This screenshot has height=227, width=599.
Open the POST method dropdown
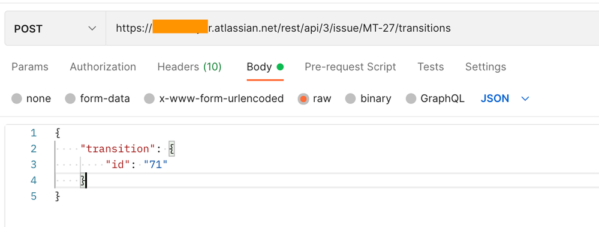[x=55, y=29]
